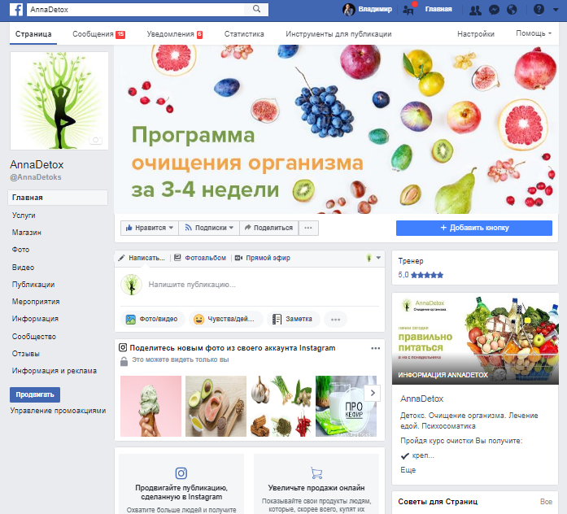Click the find friends icon with the red dot
Image resolution: width=567 pixels, height=514 pixels.
pos(409,10)
